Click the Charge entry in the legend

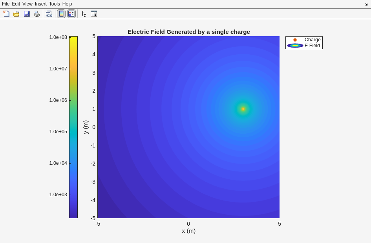[x=313, y=40]
